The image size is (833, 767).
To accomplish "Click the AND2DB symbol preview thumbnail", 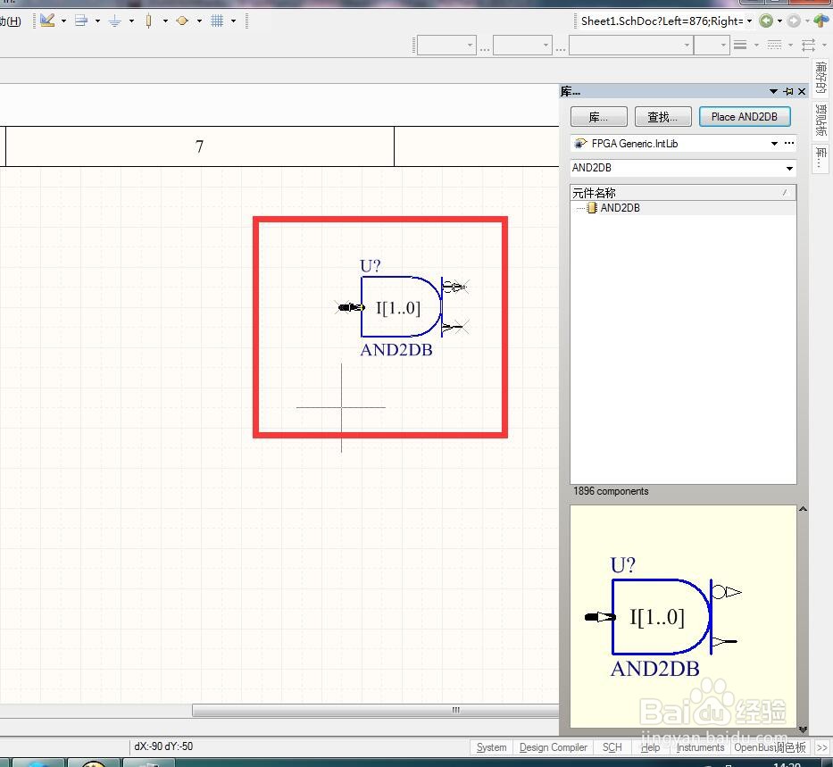I will pyautogui.click(x=683, y=616).
